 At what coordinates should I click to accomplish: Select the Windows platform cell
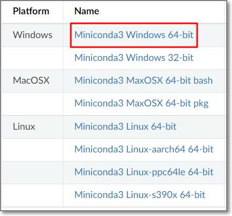pos(33,35)
